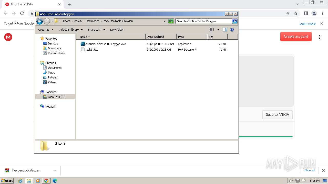
Task: Open Music library
Action: point(51,73)
